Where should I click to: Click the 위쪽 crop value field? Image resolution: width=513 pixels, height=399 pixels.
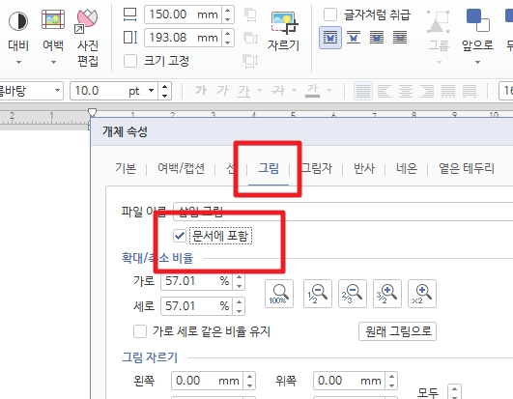349,381
